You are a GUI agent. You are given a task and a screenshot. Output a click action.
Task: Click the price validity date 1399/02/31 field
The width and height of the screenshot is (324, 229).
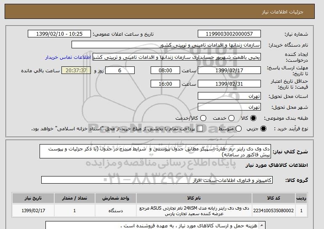229,84
